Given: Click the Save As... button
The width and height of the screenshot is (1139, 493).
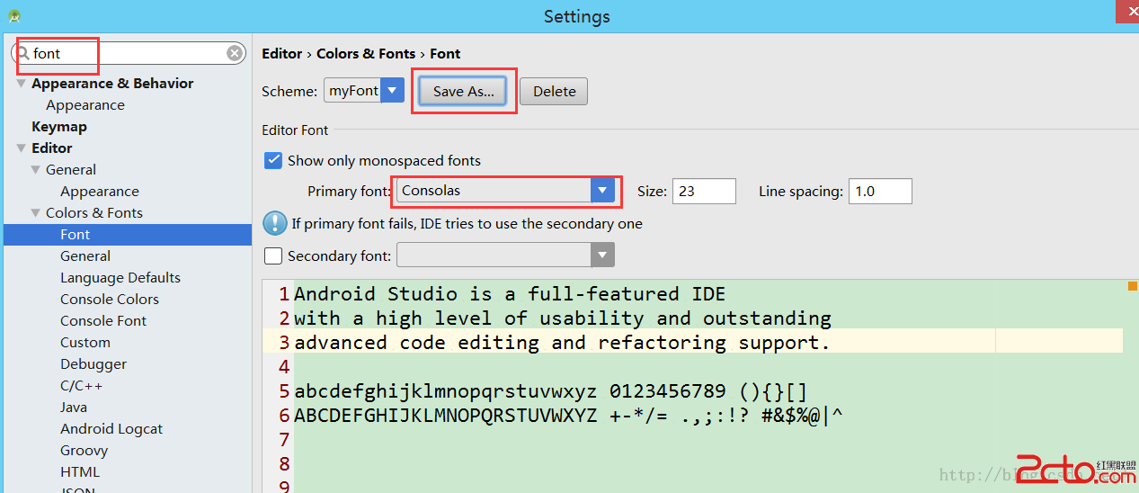Looking at the screenshot, I should click(x=463, y=91).
